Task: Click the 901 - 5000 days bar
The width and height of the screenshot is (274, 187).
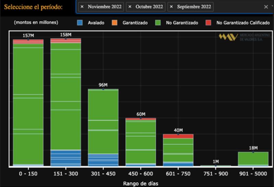Action: 253,158
